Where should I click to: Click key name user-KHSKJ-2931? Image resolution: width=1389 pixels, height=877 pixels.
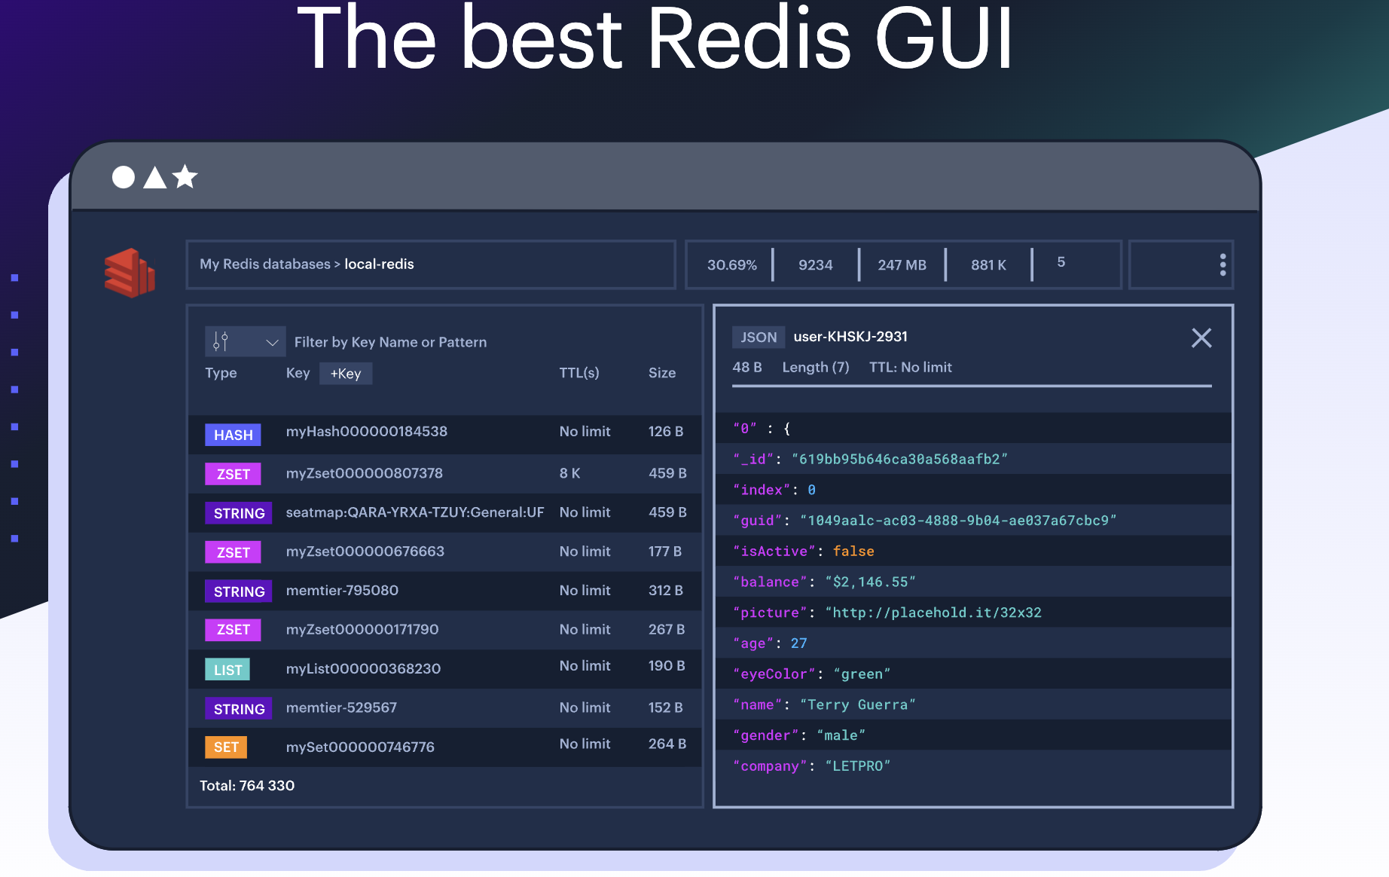tap(850, 337)
